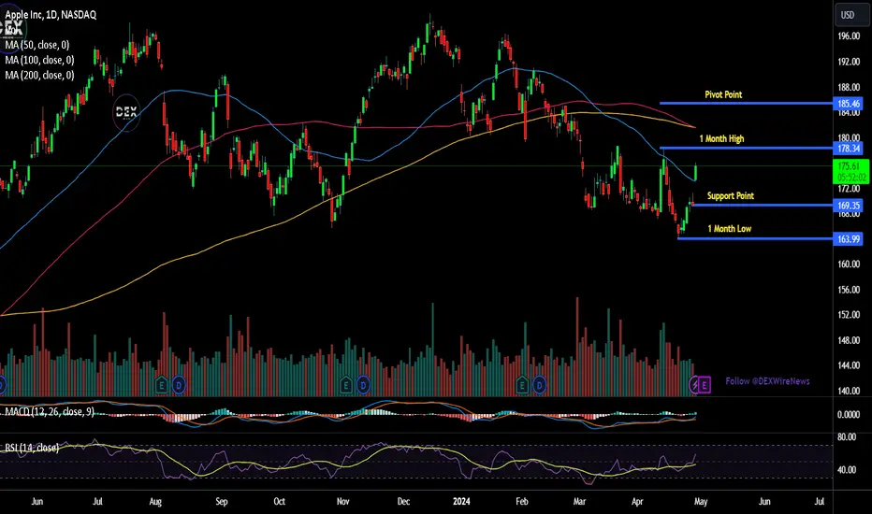Click the 2024 label on time axis

461,501
